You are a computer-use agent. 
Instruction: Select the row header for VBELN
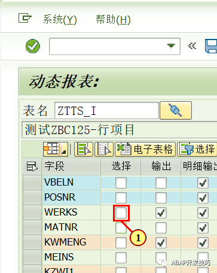pos(32,183)
